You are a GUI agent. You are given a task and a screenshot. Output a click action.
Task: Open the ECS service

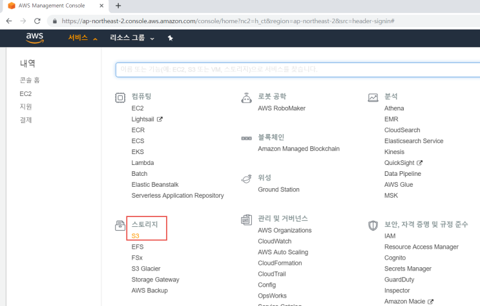tap(138, 141)
